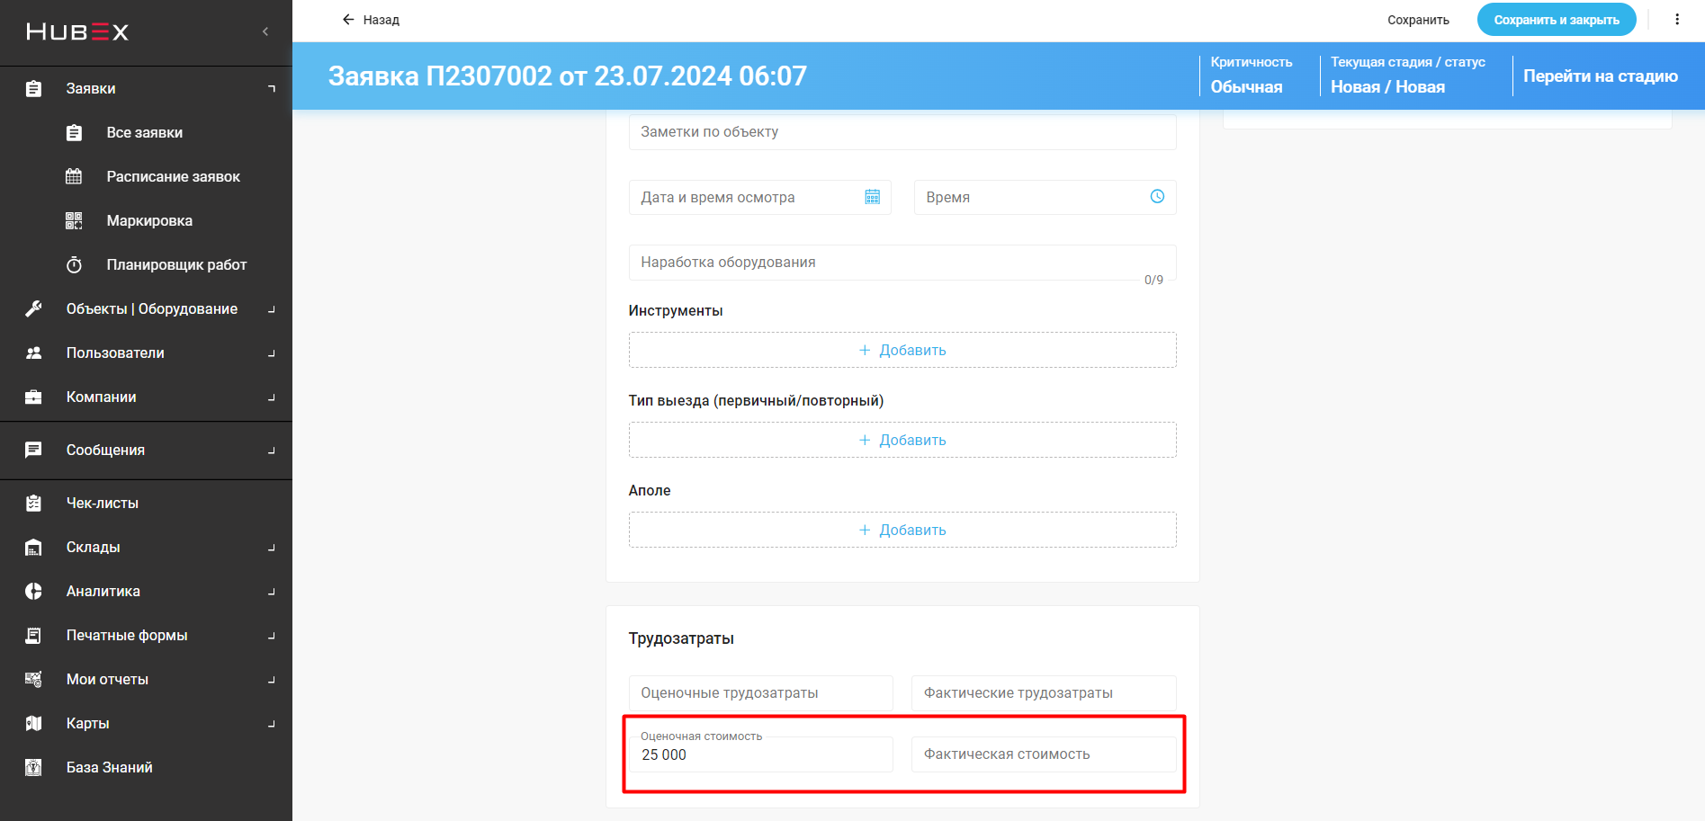Viewport: 1705px width, 821px height.
Task: Click the Заметки по объекту field
Action: pos(902,132)
